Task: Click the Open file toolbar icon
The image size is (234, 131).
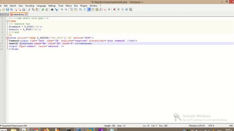Action: (x=3, y=9)
